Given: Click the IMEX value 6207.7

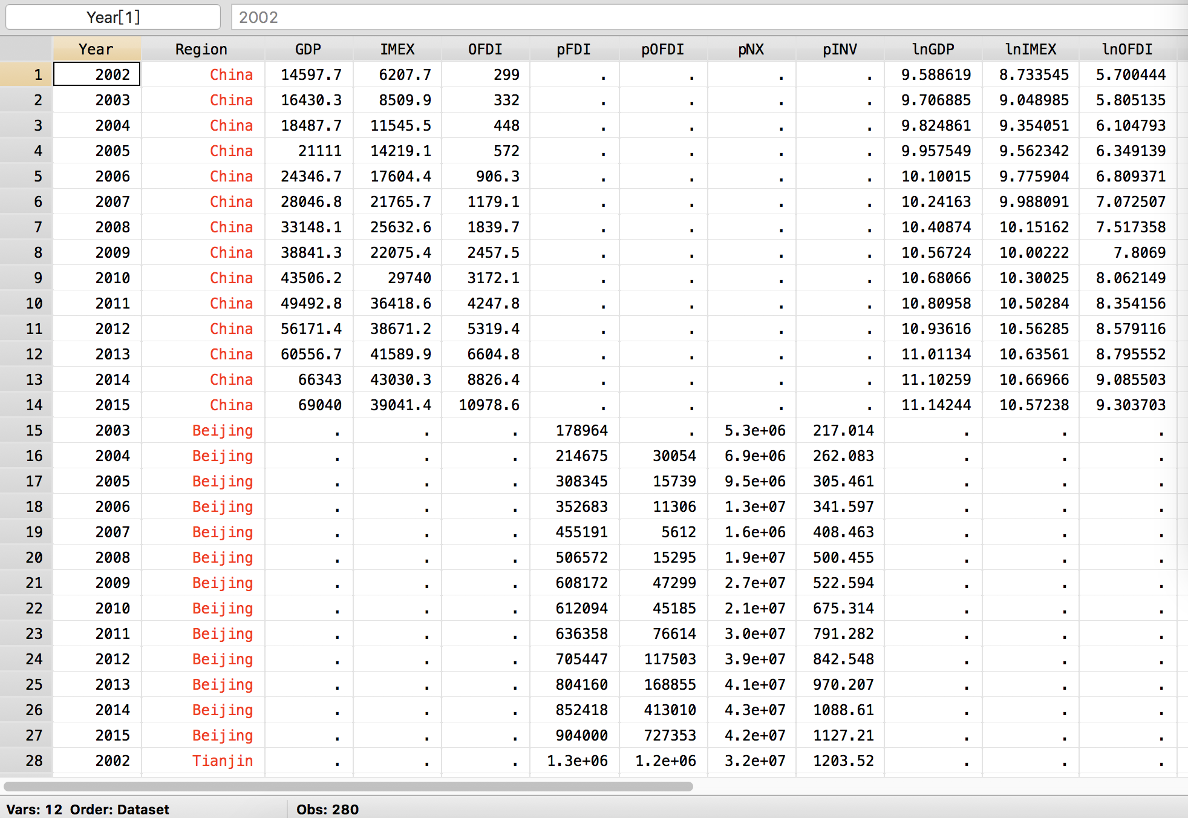Looking at the screenshot, I should [405, 74].
